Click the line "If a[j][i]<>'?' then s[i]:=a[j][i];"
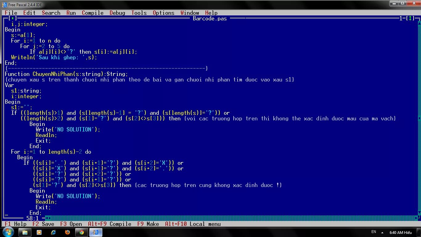Viewport: 421px width, 237px height. 84,52
